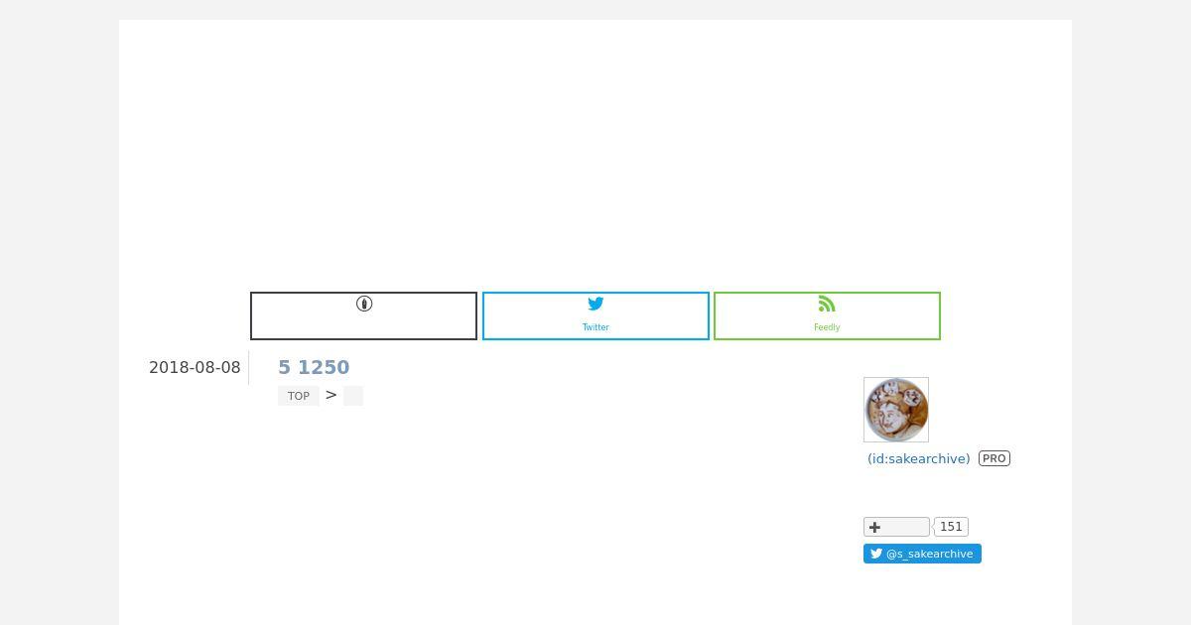Click the Twitter bird icon in blue box

coord(595,304)
